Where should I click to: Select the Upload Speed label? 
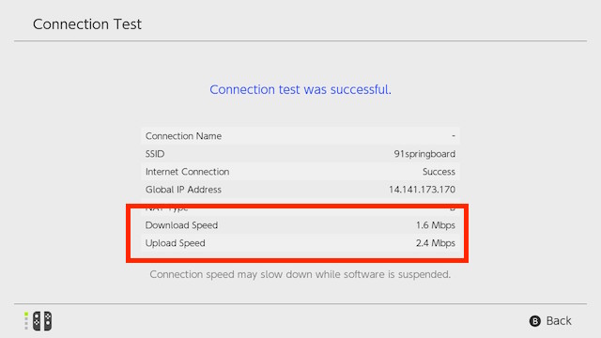[x=176, y=243]
